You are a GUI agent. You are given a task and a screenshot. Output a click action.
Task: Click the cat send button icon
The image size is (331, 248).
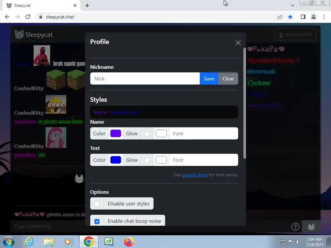point(311,227)
